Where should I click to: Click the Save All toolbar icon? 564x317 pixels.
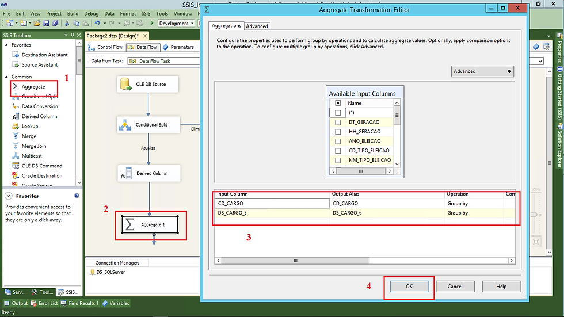[55, 24]
